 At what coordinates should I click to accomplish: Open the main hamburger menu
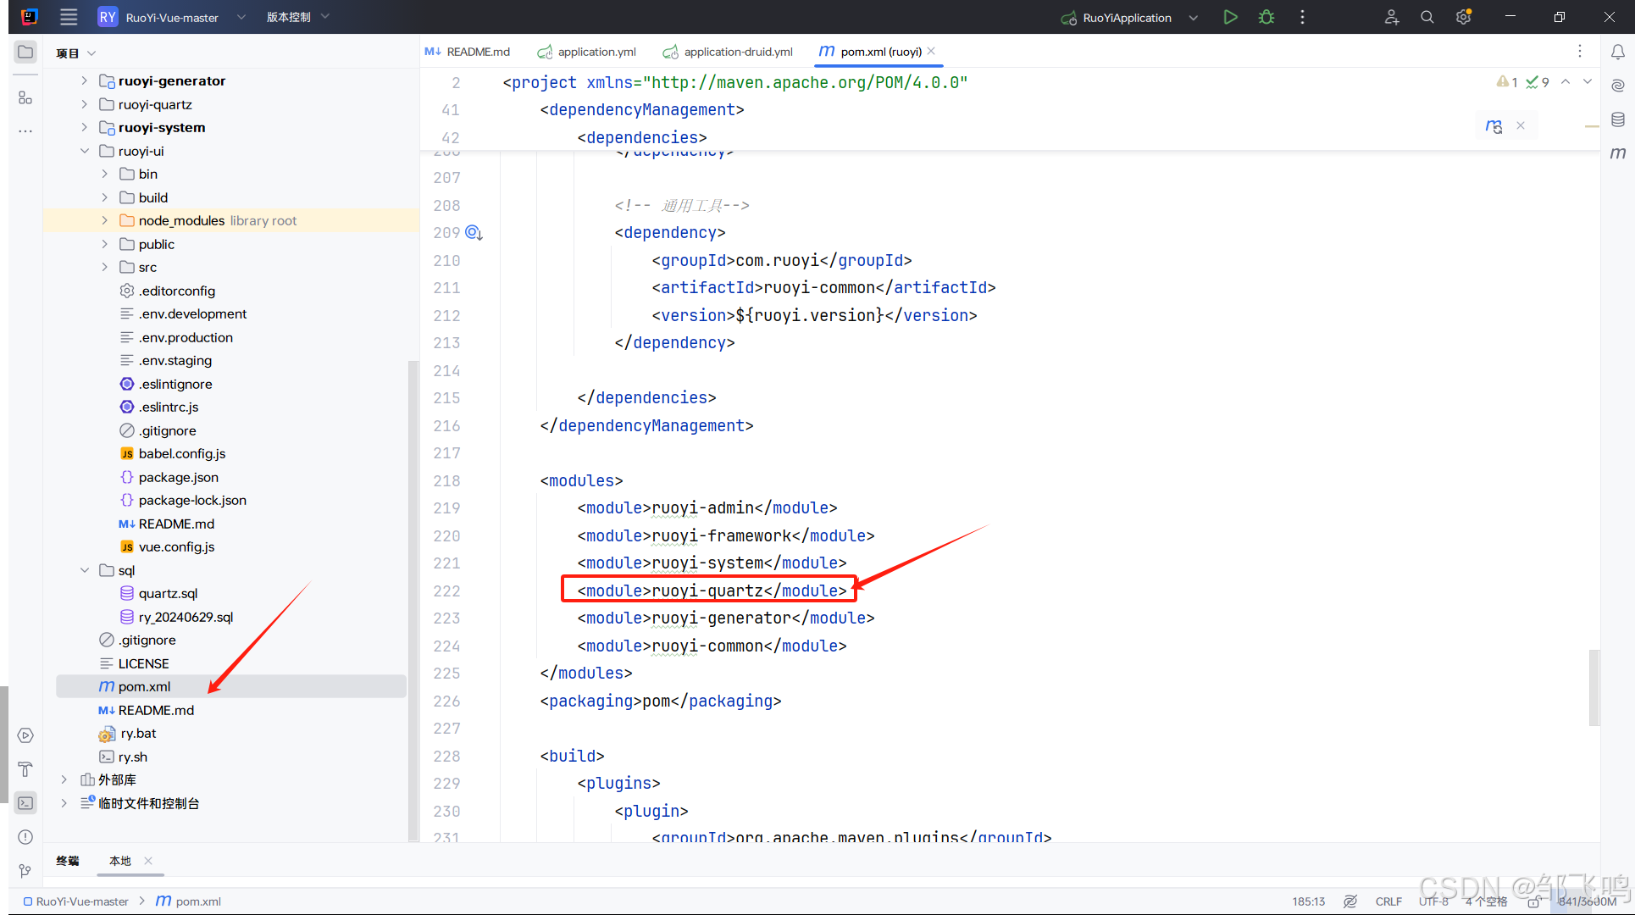(x=69, y=17)
